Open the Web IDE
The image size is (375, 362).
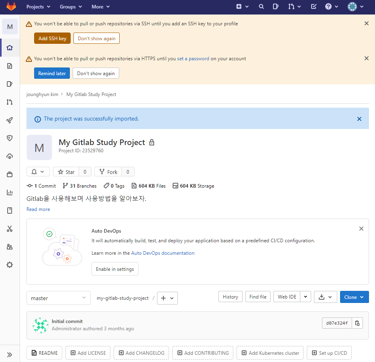[x=287, y=297]
